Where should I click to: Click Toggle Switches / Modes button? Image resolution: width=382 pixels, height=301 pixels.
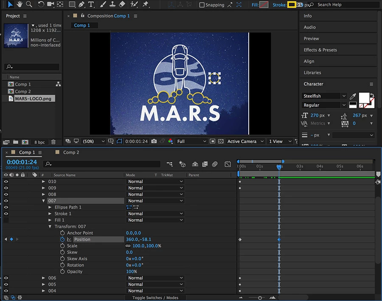tap(155, 298)
